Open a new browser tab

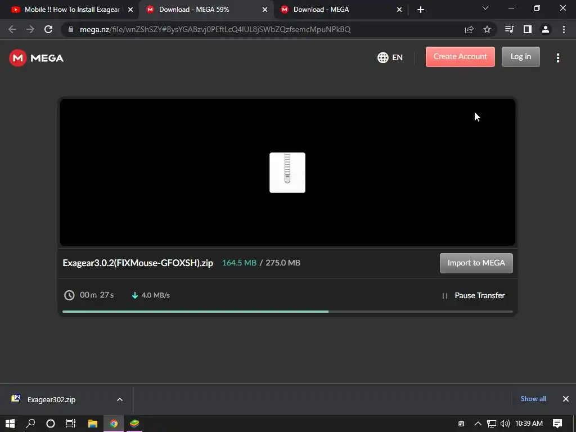point(421,10)
